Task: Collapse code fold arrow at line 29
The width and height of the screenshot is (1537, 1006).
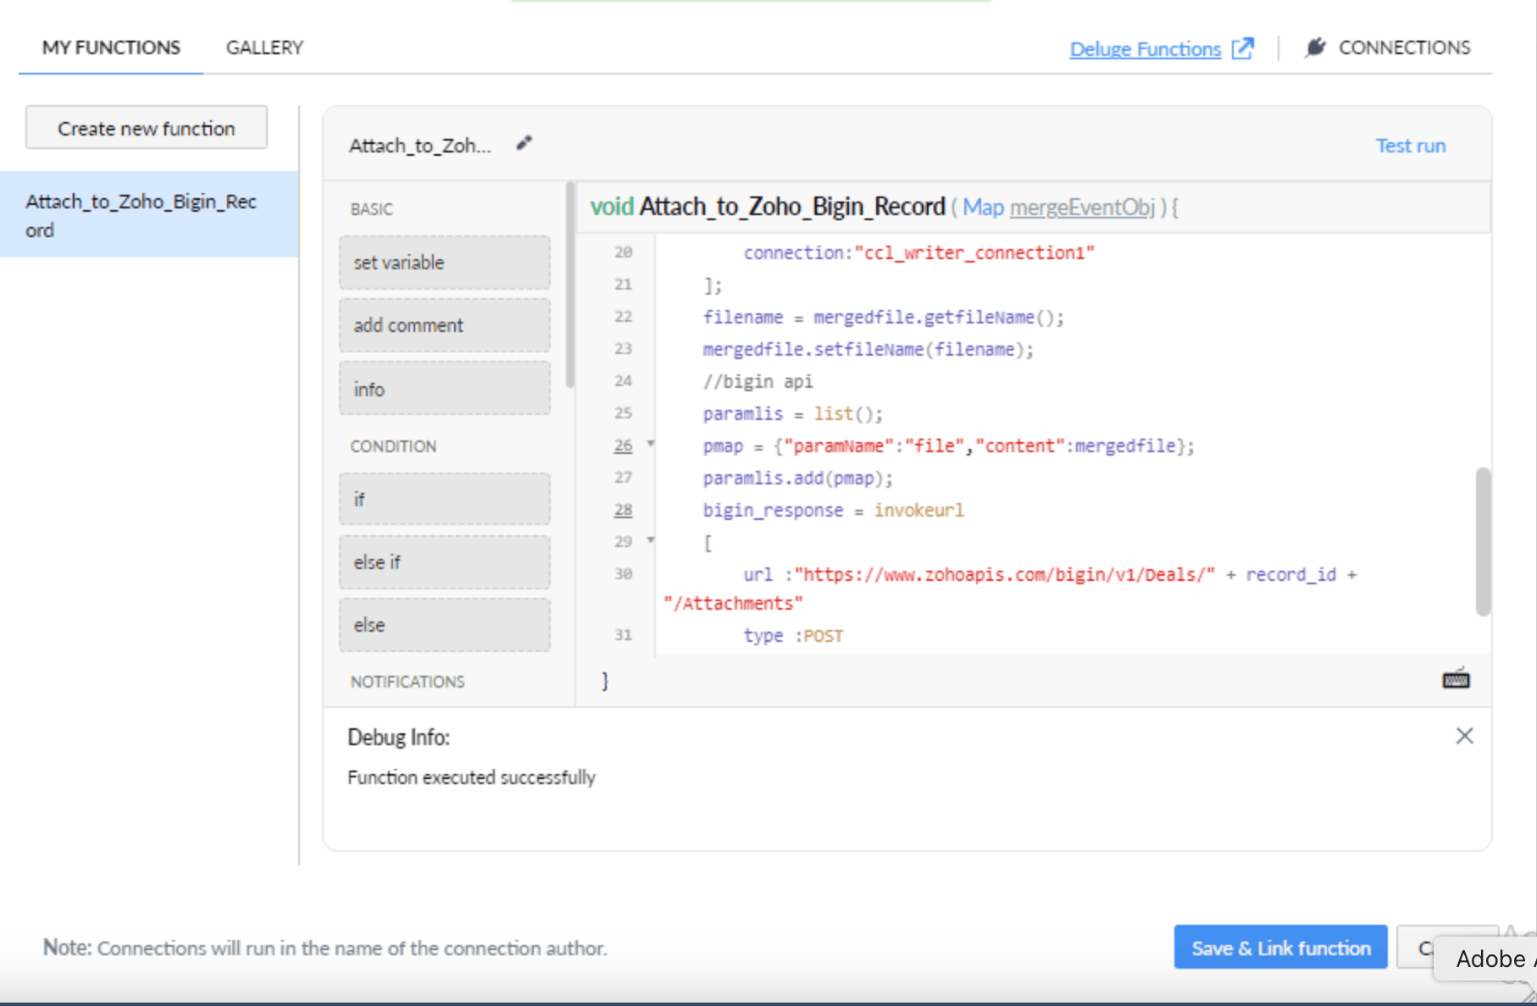Action: point(651,540)
